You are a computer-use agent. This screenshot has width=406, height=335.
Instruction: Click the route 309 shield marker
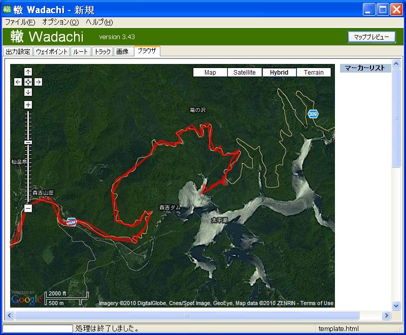(313, 114)
